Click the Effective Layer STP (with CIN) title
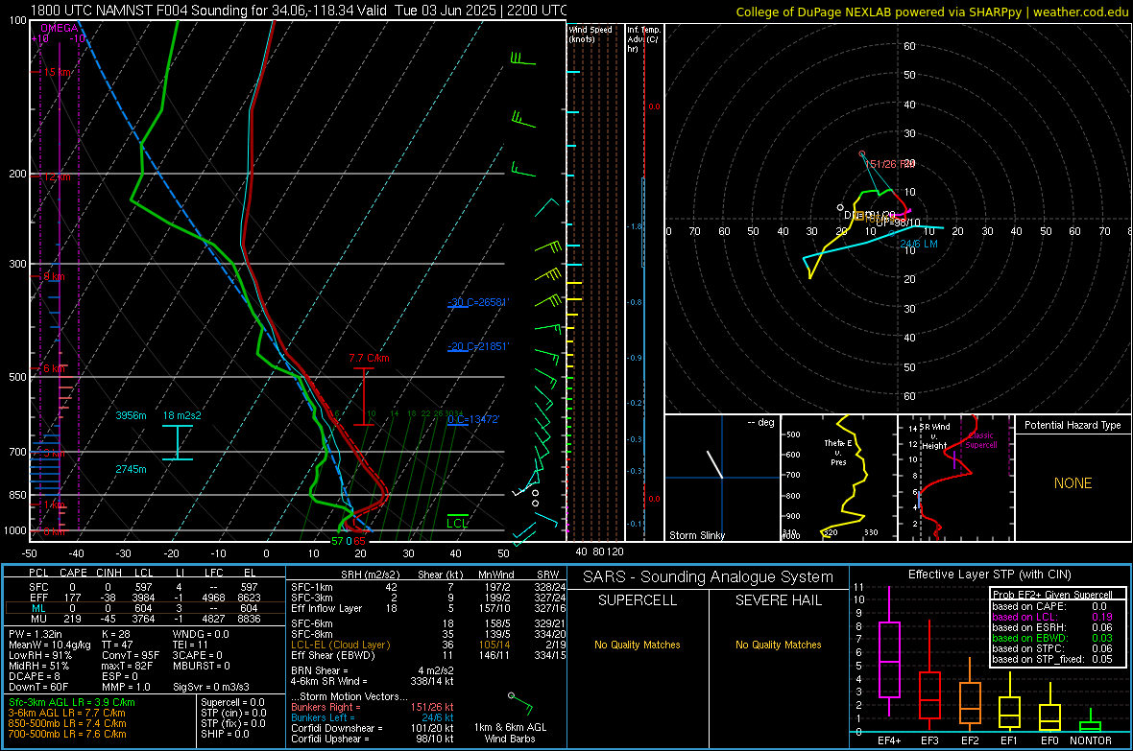Viewport: 1133px width, 751px height. [989, 575]
